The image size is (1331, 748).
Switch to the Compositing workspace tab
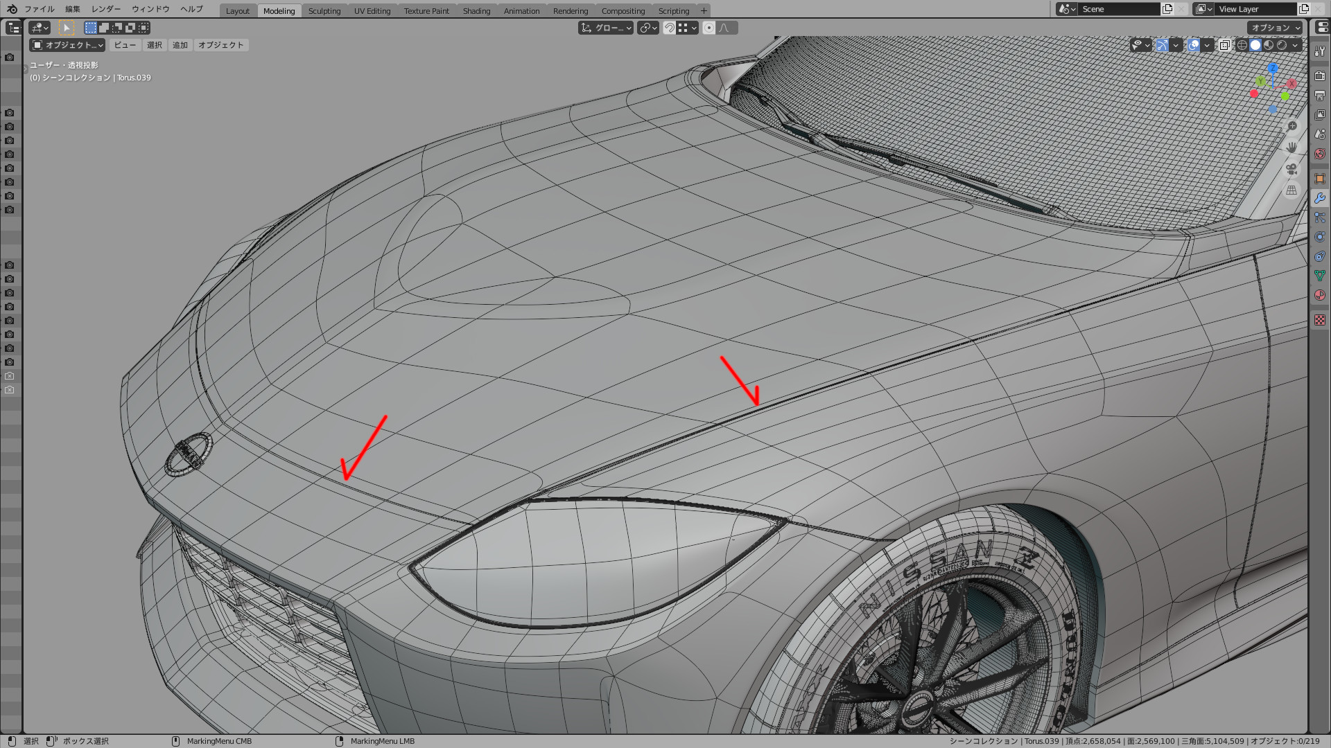(x=623, y=10)
